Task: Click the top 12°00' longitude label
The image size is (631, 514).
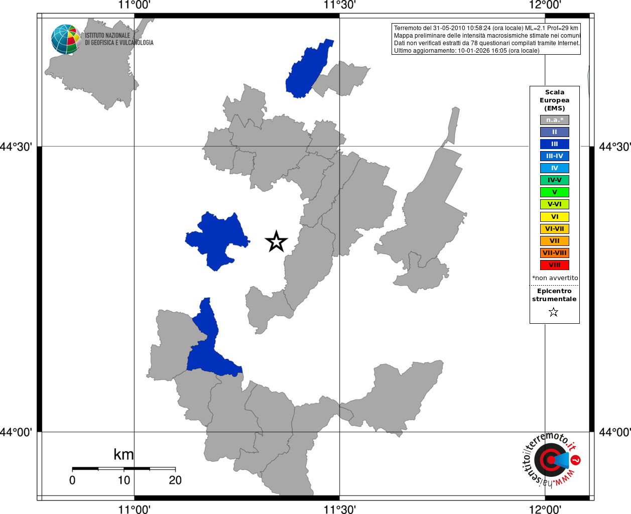Action: (545, 5)
